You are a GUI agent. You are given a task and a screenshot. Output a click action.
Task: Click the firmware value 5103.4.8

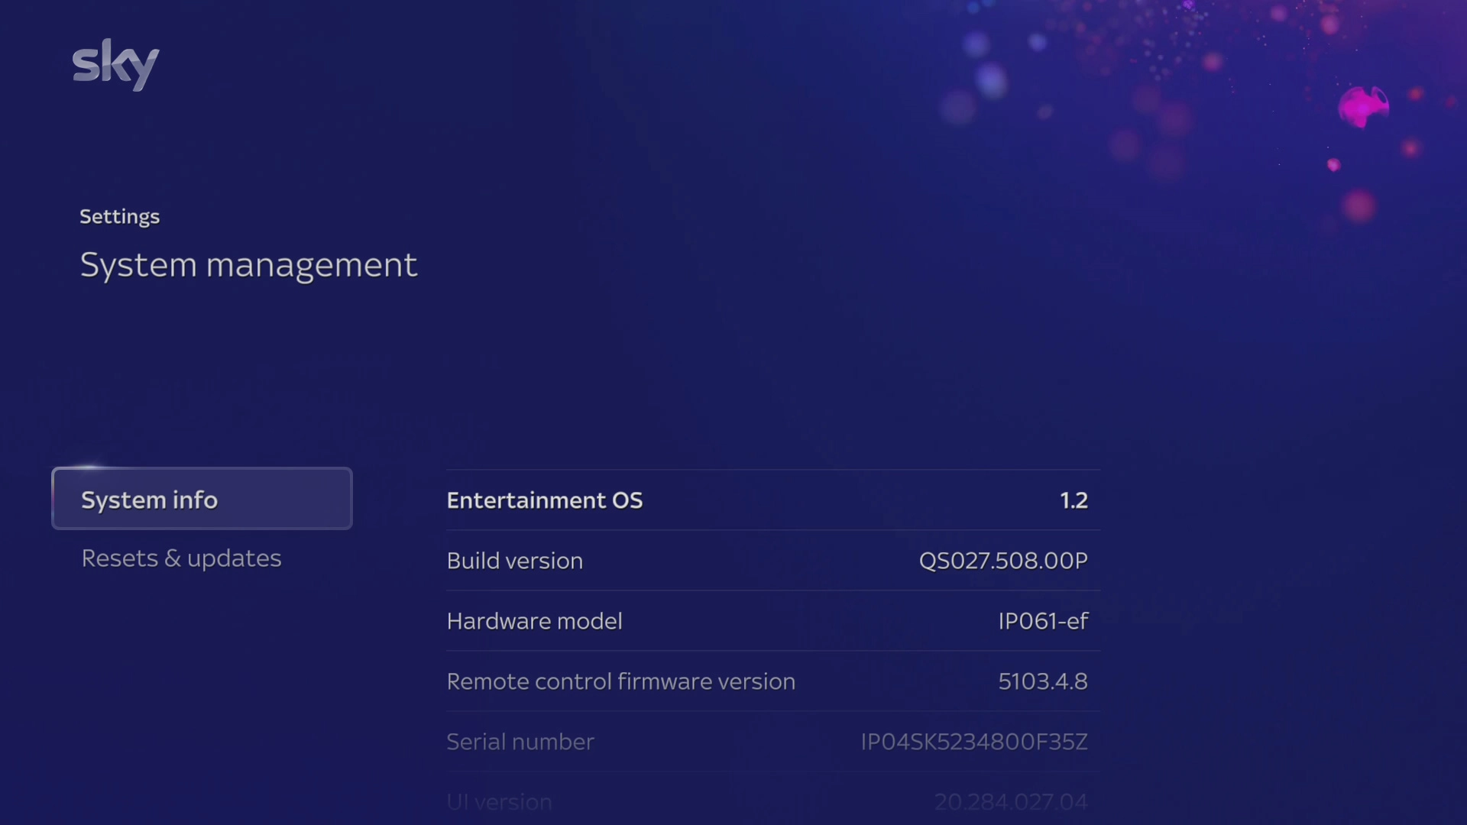point(1043,681)
